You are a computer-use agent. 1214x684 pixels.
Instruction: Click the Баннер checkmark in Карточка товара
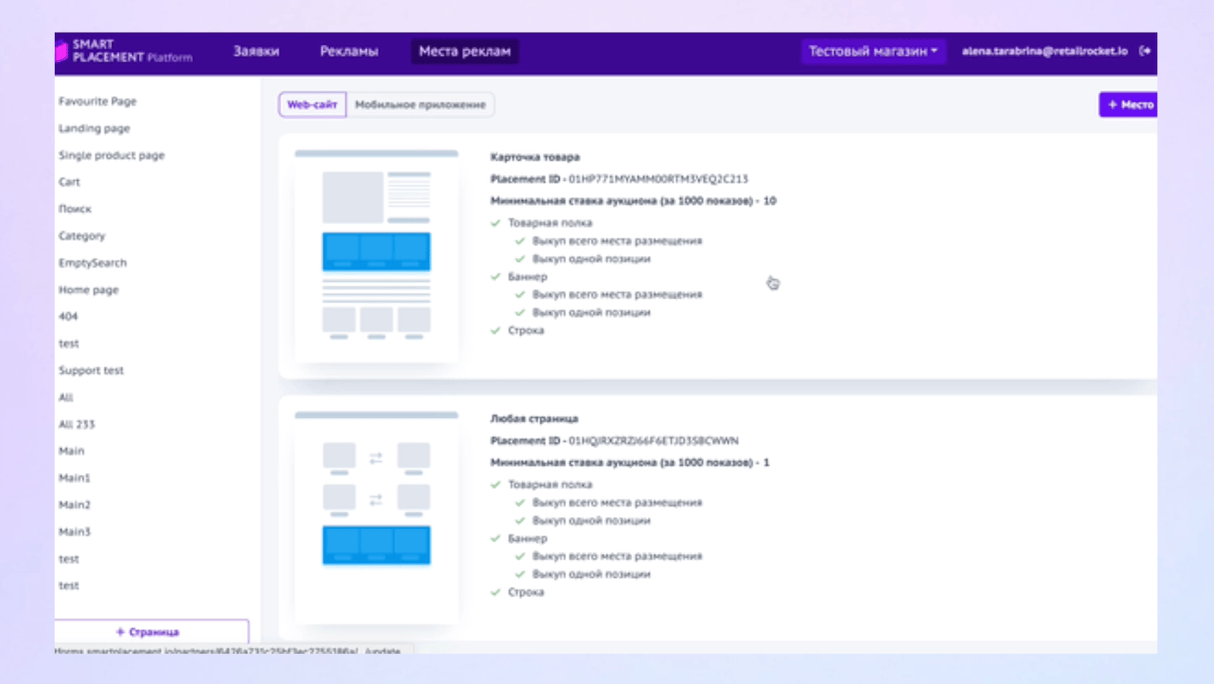coord(496,277)
